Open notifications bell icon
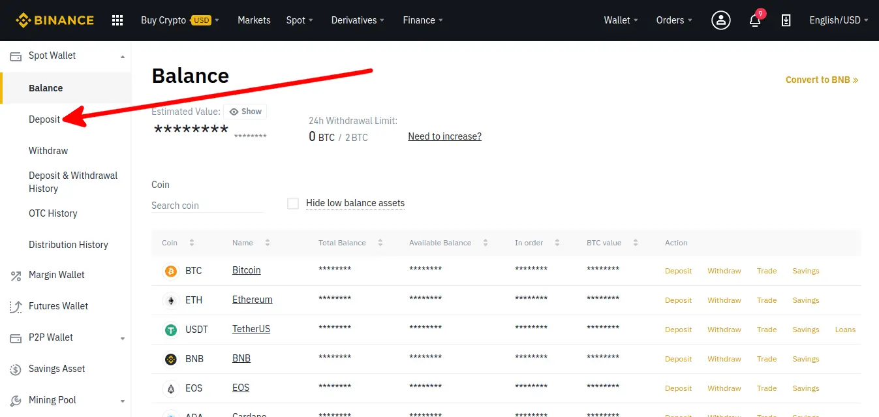Viewport: 879px width, 417px height. coord(755,20)
